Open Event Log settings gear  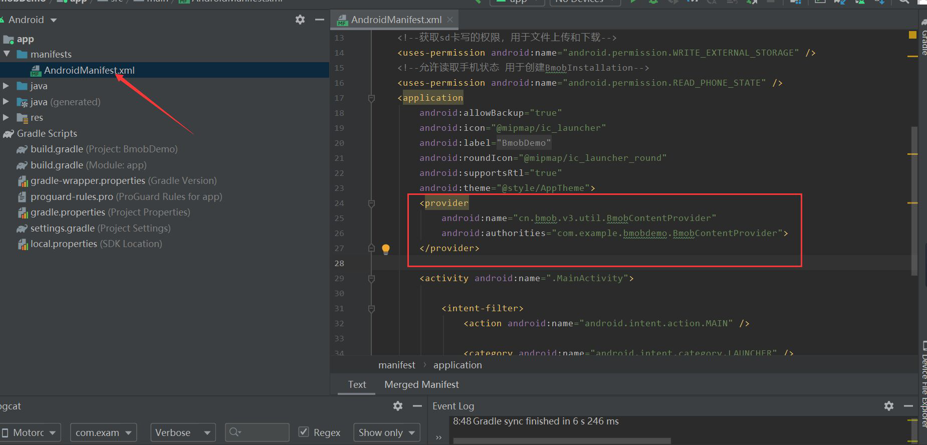(889, 406)
